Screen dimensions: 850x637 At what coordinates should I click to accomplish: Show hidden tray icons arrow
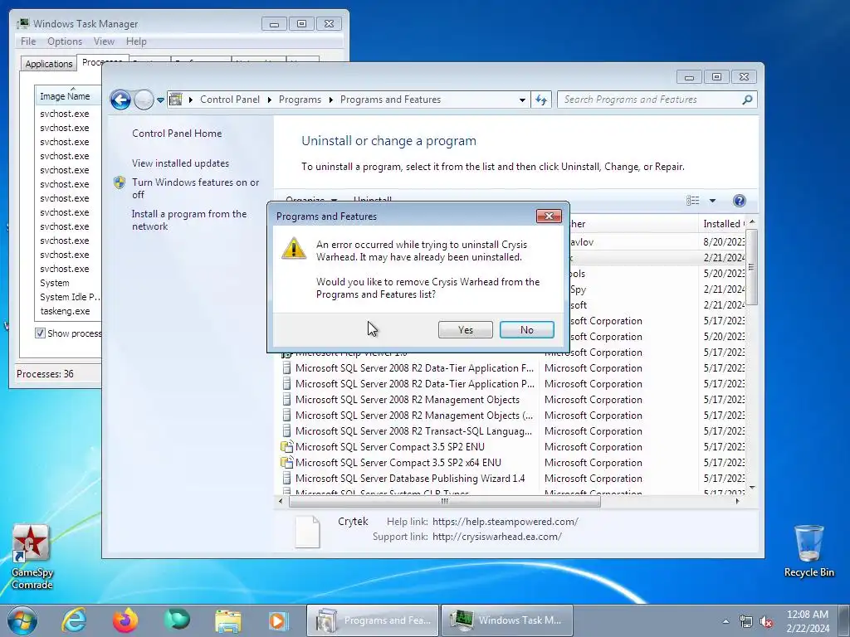(x=725, y=621)
